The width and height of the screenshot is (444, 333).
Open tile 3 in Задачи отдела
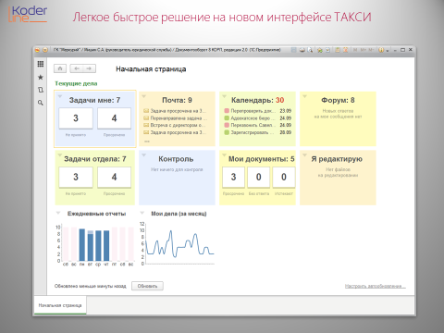[x=76, y=177]
